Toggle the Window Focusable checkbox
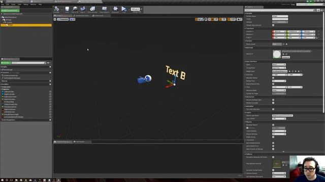Image resolution: width=325 pixels, height=182 pixels. coord(273,103)
